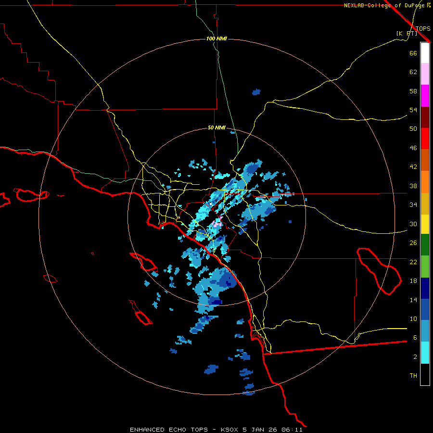The width and height of the screenshot is (433, 433).
Task: Click the TOPS legend title
Action: click(423, 28)
